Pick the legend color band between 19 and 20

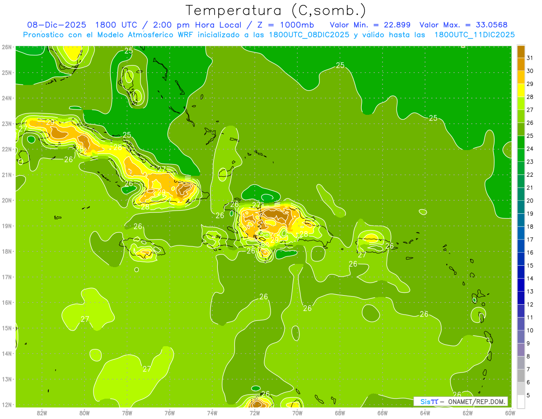pyautogui.click(x=521, y=207)
